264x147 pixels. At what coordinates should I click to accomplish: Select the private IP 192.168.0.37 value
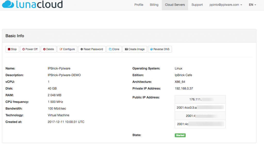[x=184, y=89]
